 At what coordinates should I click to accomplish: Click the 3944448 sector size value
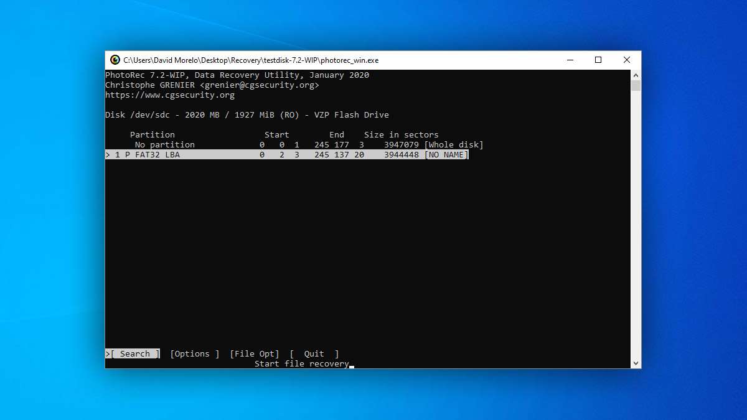coord(402,154)
